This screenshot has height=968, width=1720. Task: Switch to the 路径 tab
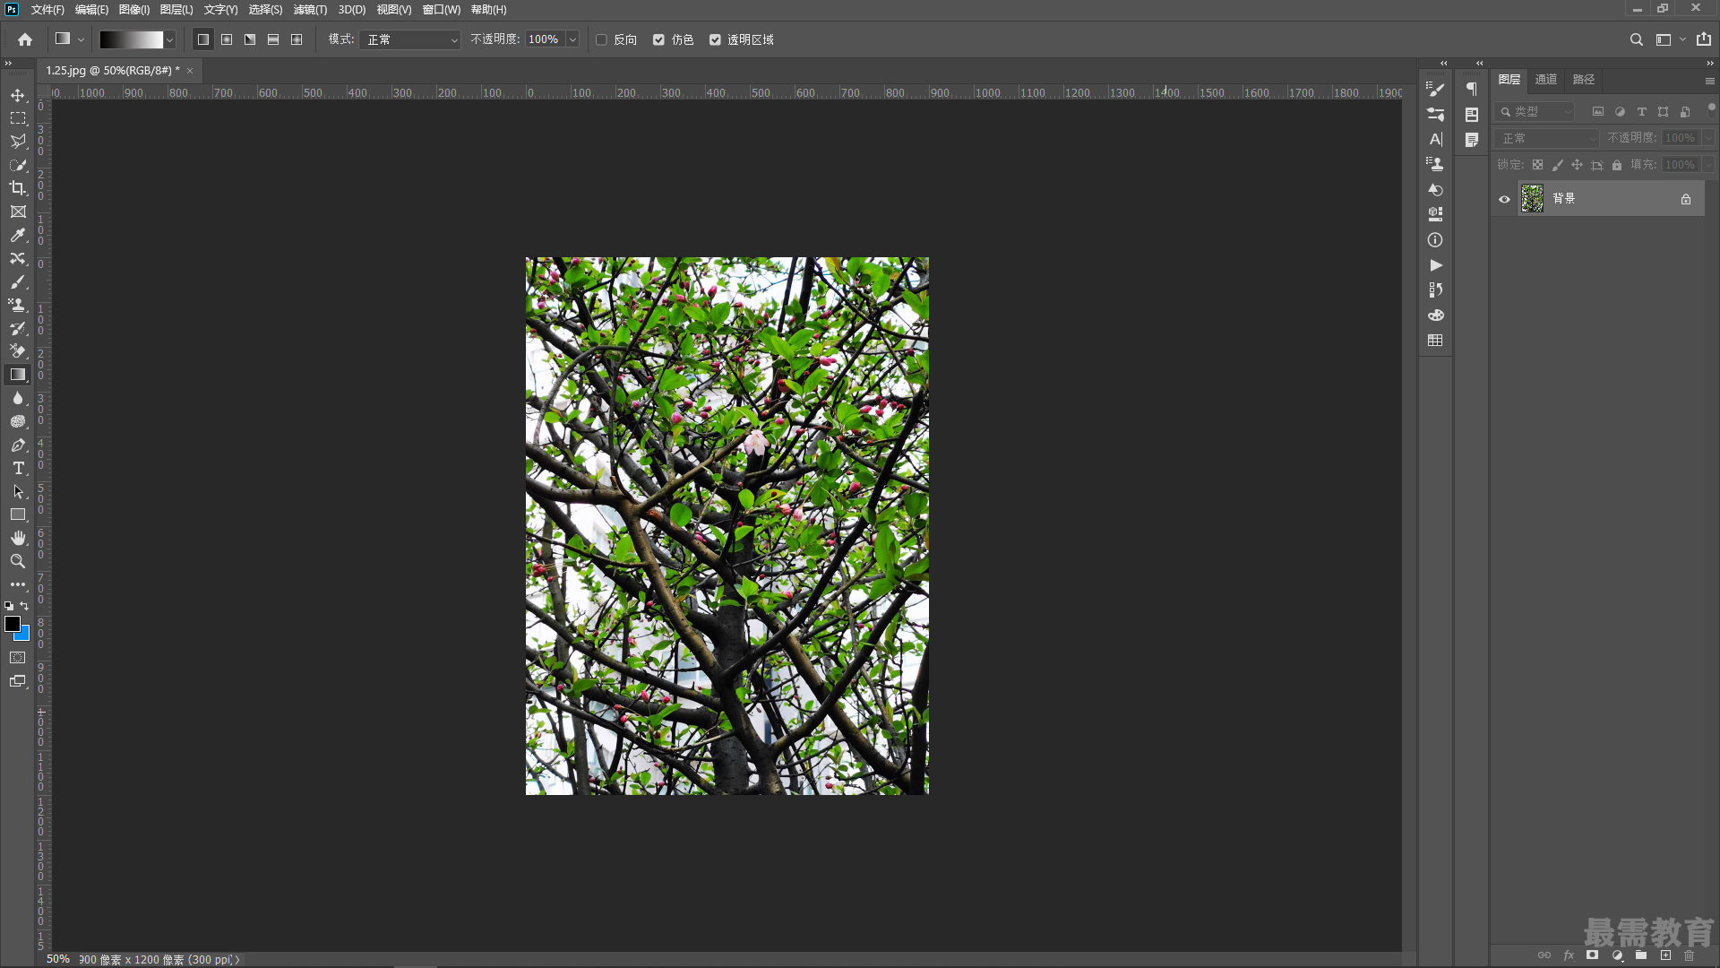coord(1584,80)
